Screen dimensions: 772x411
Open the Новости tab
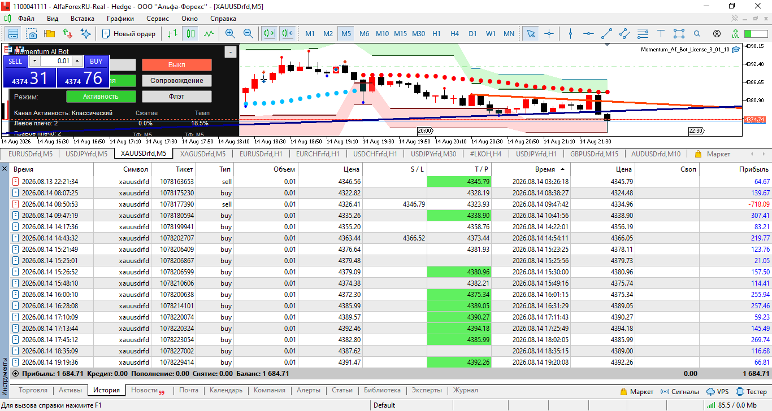click(148, 390)
